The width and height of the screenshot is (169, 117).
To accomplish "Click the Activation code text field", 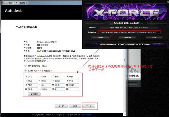I will pyautogui.click(x=128, y=32).
